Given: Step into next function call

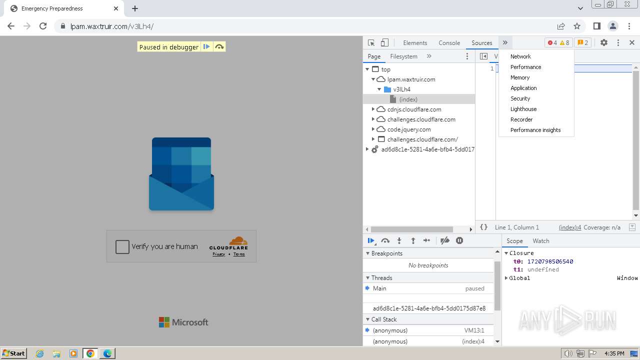Looking at the screenshot, I should coord(399,240).
